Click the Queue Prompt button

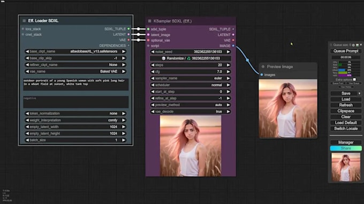coord(346,51)
